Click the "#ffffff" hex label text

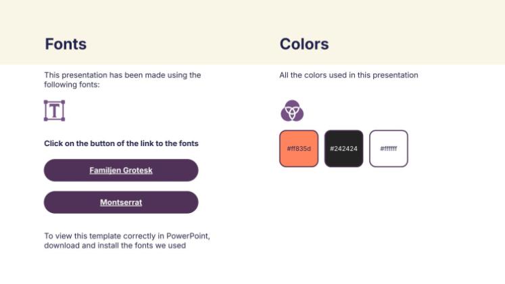click(x=389, y=149)
